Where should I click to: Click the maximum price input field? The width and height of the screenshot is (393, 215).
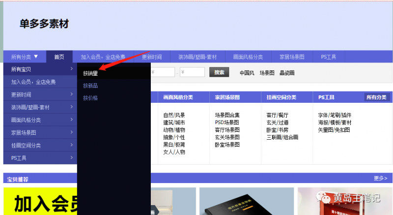(x=192, y=72)
